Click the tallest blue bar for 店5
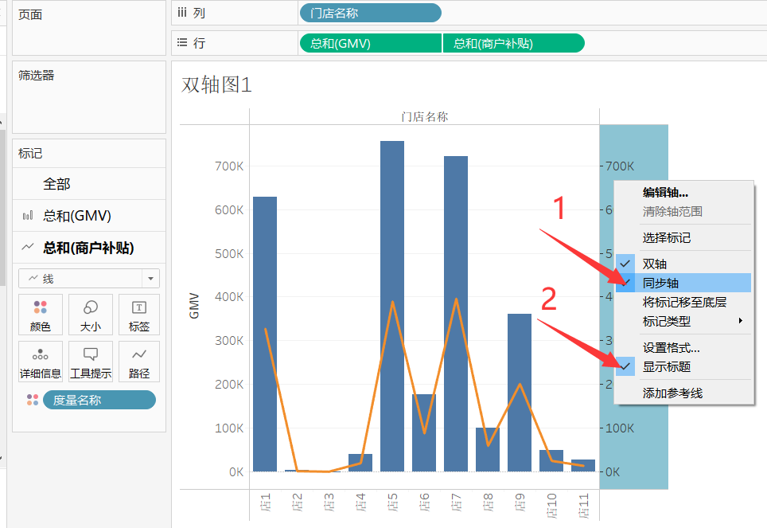The width and height of the screenshot is (767, 528). 392,306
